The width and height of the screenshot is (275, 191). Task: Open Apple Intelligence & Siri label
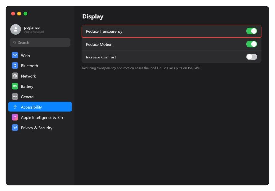42,118
